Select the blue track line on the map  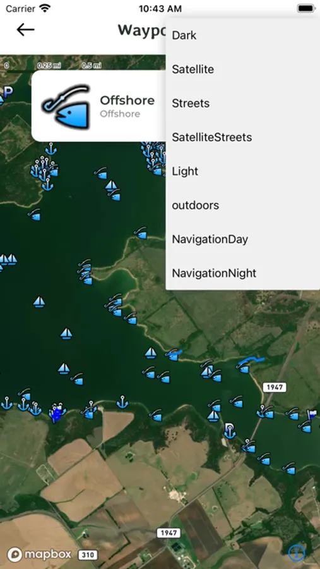click(x=251, y=360)
